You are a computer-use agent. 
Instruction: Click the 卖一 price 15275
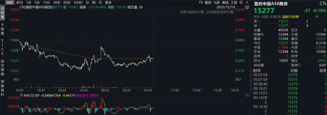tap(284, 21)
